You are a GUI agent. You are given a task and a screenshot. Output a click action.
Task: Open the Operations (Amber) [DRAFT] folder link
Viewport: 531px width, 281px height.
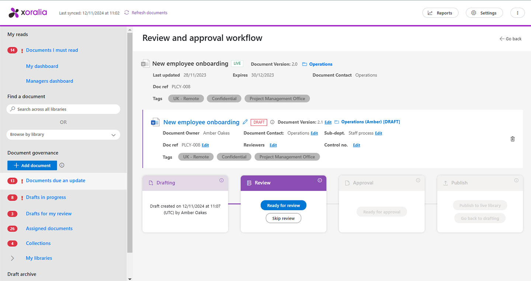pyautogui.click(x=371, y=122)
